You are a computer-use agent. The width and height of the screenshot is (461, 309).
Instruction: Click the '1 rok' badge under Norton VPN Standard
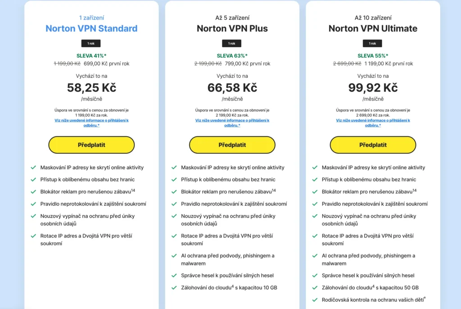pos(91,43)
